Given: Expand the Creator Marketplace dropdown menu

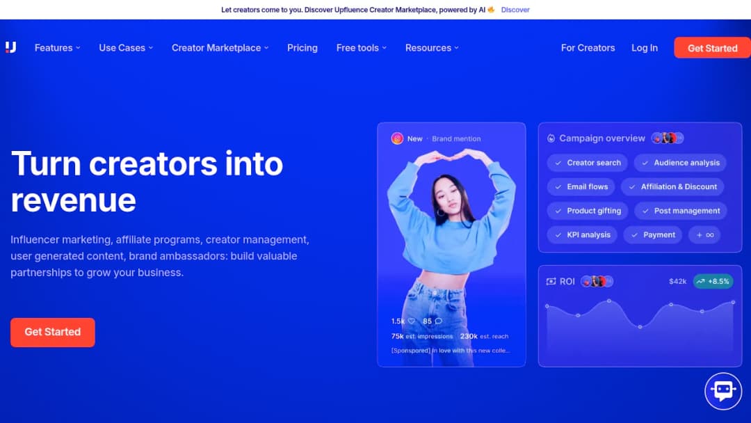Looking at the screenshot, I should (x=220, y=48).
